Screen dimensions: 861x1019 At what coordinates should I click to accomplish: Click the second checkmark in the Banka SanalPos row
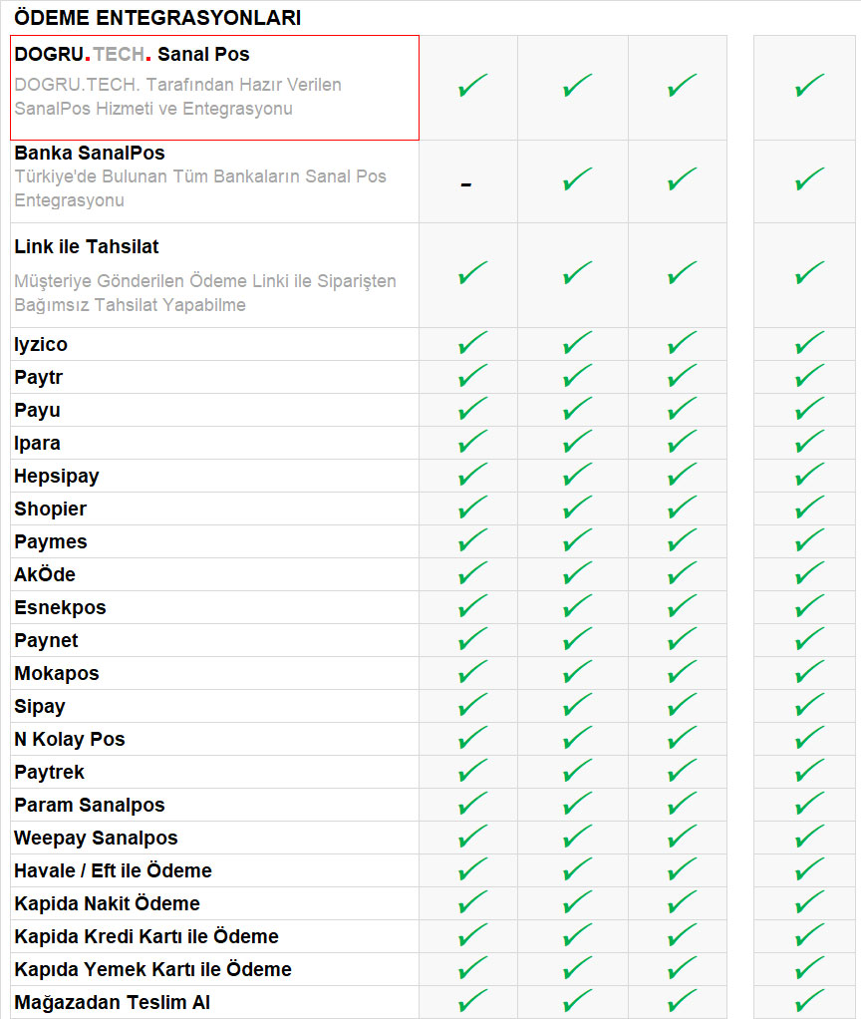577,179
